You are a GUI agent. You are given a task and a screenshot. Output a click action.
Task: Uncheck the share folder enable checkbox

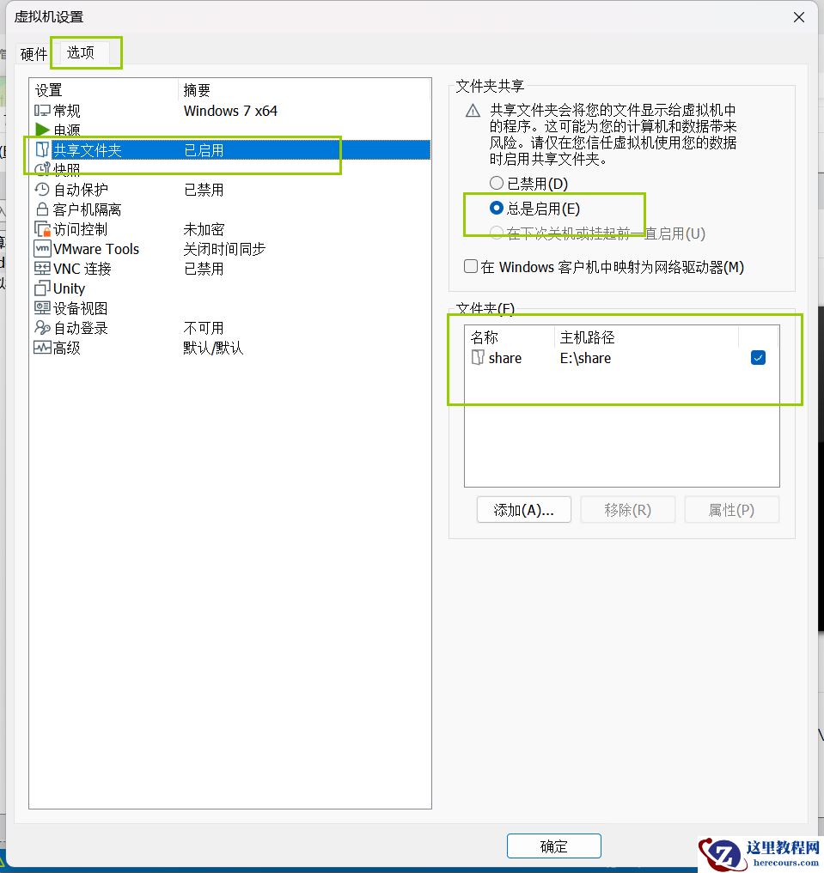(x=758, y=358)
